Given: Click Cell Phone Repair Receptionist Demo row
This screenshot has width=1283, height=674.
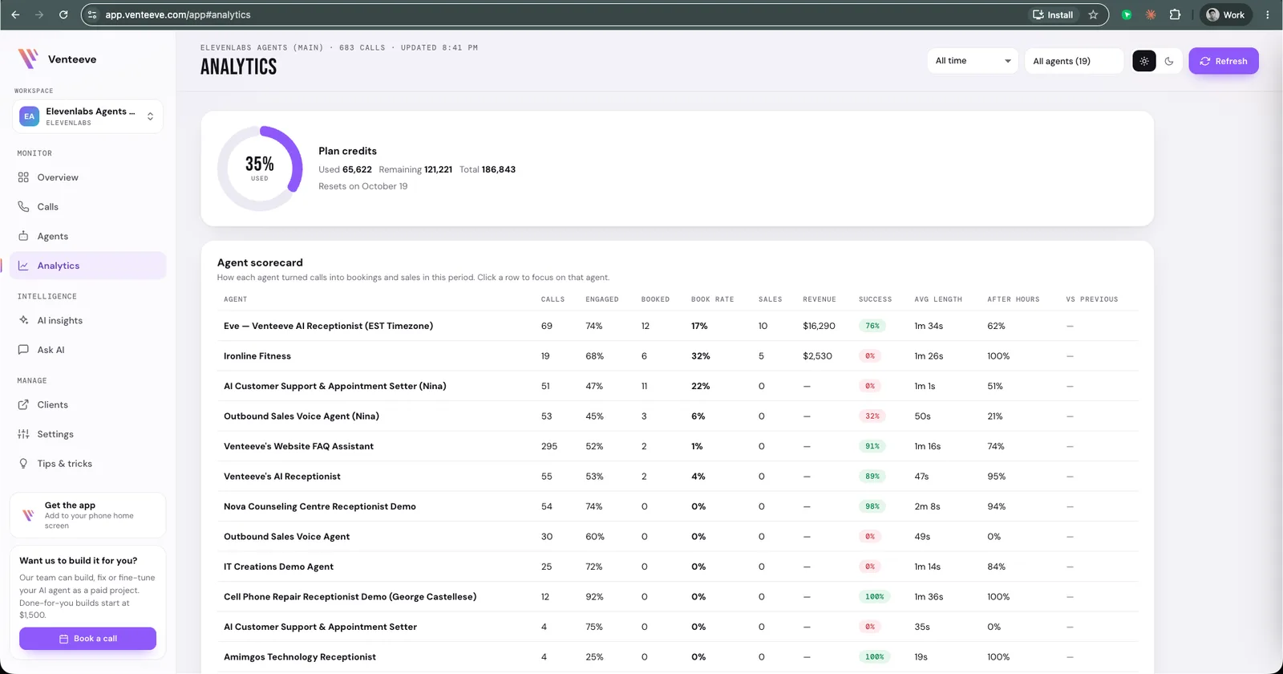Looking at the screenshot, I should point(678,597).
